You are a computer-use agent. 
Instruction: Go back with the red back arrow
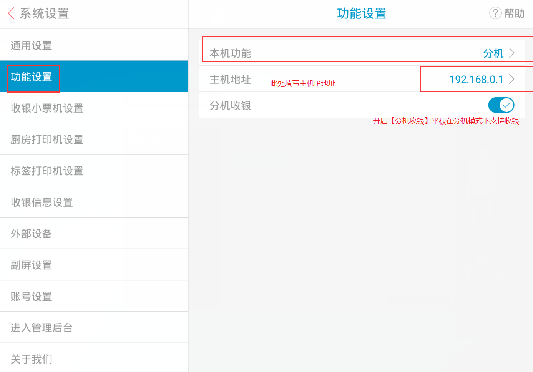point(11,13)
